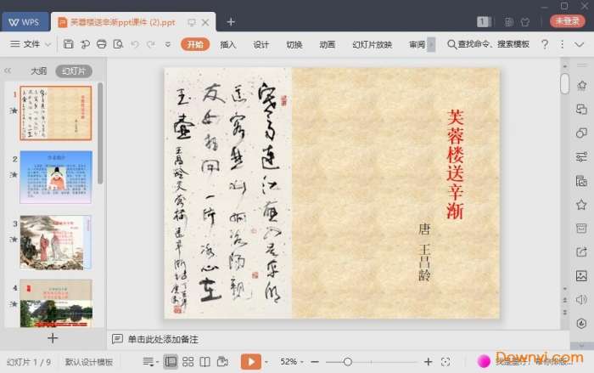
Task: Click the animation star beside slide 3
Action: click(14, 239)
